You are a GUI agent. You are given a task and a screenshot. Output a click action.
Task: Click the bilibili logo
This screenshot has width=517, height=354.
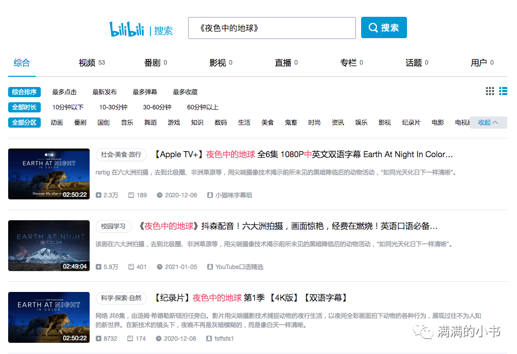(x=127, y=29)
